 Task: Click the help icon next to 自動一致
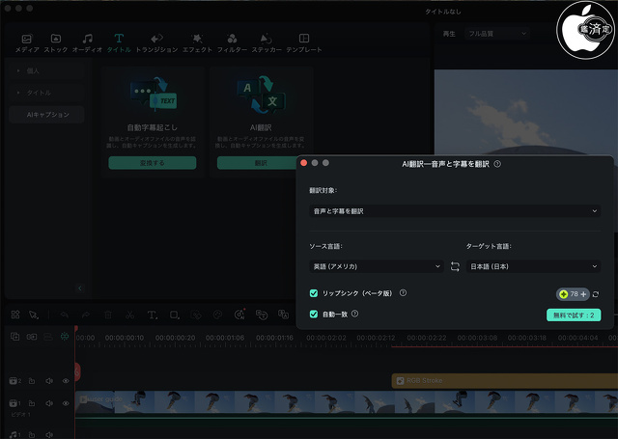pyautogui.click(x=354, y=314)
